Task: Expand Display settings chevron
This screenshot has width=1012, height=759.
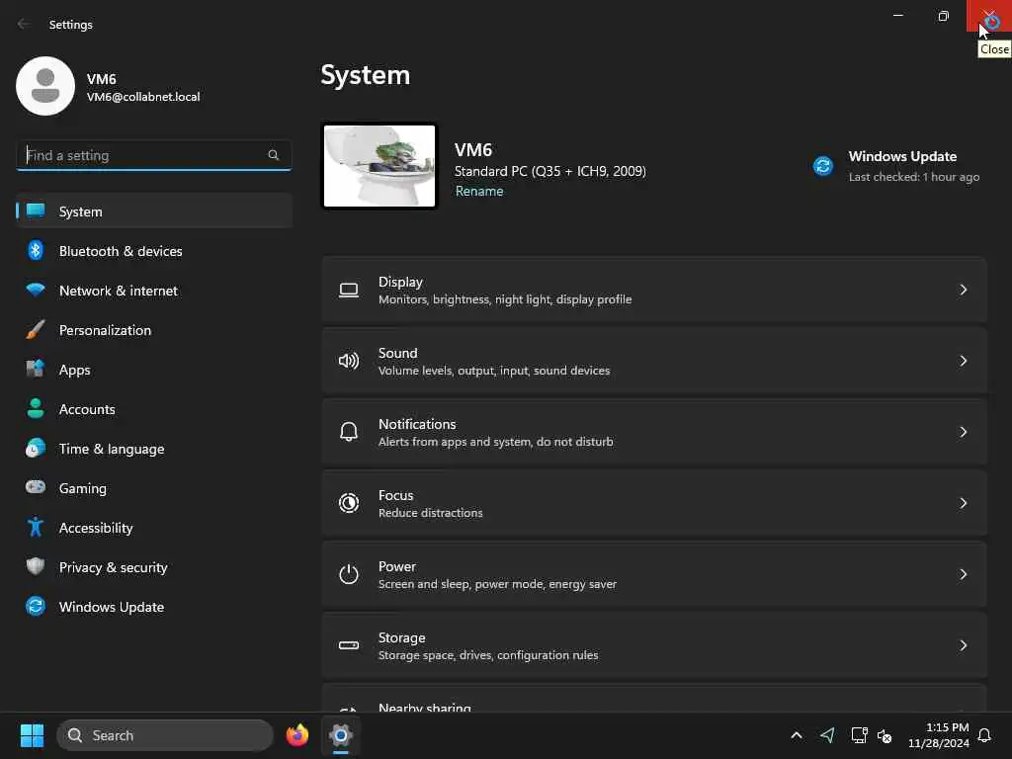Action: point(963,290)
